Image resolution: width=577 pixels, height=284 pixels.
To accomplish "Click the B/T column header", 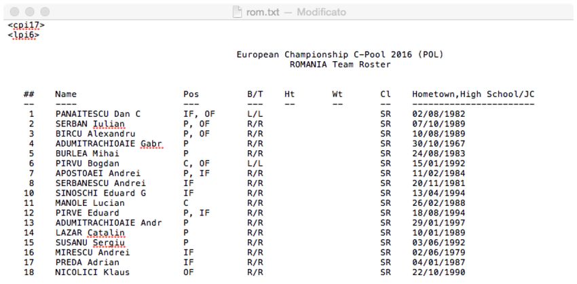I will (255, 94).
